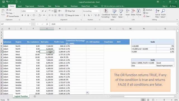Open Conditional Formatting menu

(106, 13)
